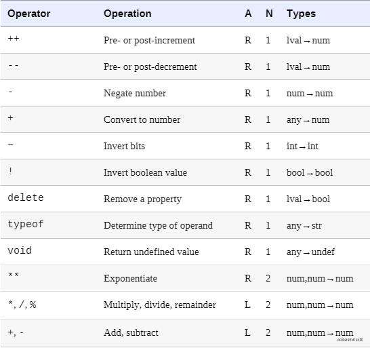Image resolution: width=370 pixels, height=348 pixels.
Task: Click the "bool→bool" types cell
Action: pyautogui.click(x=310, y=172)
